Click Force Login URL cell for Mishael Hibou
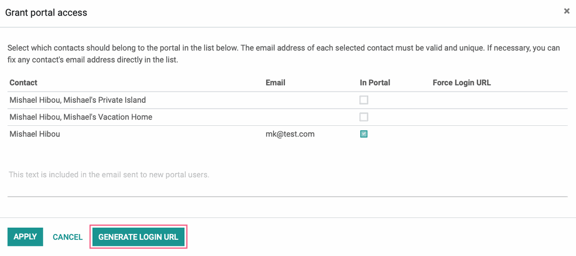 coord(499,134)
